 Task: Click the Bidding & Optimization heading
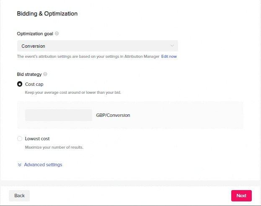tap(47, 14)
